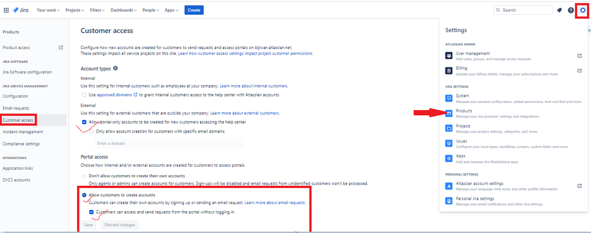Open Jira Software configuration
Screen dimensions: 591x233
(x=27, y=72)
